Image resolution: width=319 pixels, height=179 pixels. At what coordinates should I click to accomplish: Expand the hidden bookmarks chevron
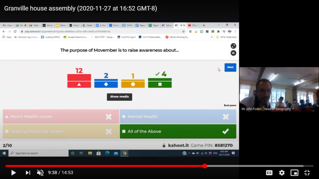[x=211, y=37]
